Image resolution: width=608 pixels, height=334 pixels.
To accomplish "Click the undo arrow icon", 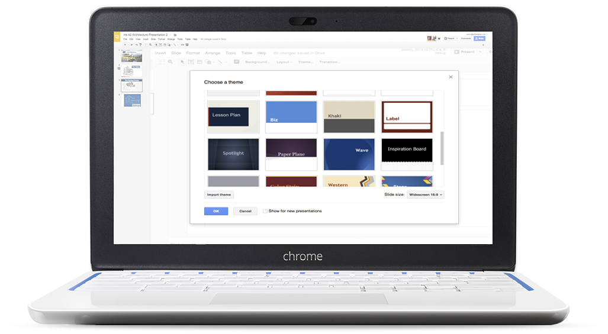I will point(132,45).
